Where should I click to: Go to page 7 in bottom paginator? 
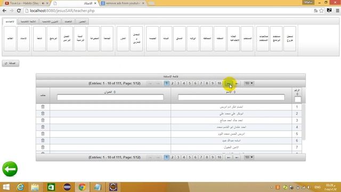point(201,157)
